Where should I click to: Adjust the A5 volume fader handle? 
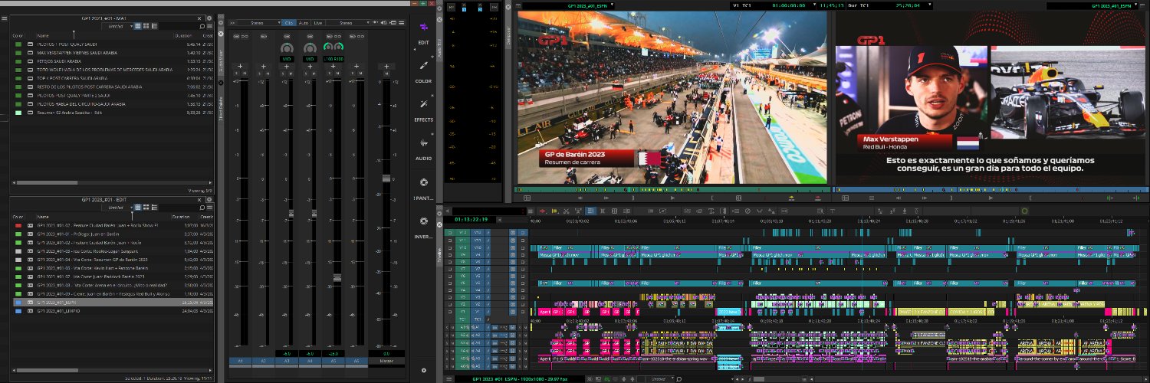337,277
